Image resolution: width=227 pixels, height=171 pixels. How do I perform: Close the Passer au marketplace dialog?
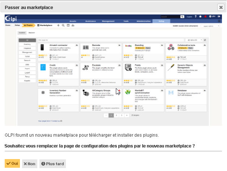coord(221,7)
